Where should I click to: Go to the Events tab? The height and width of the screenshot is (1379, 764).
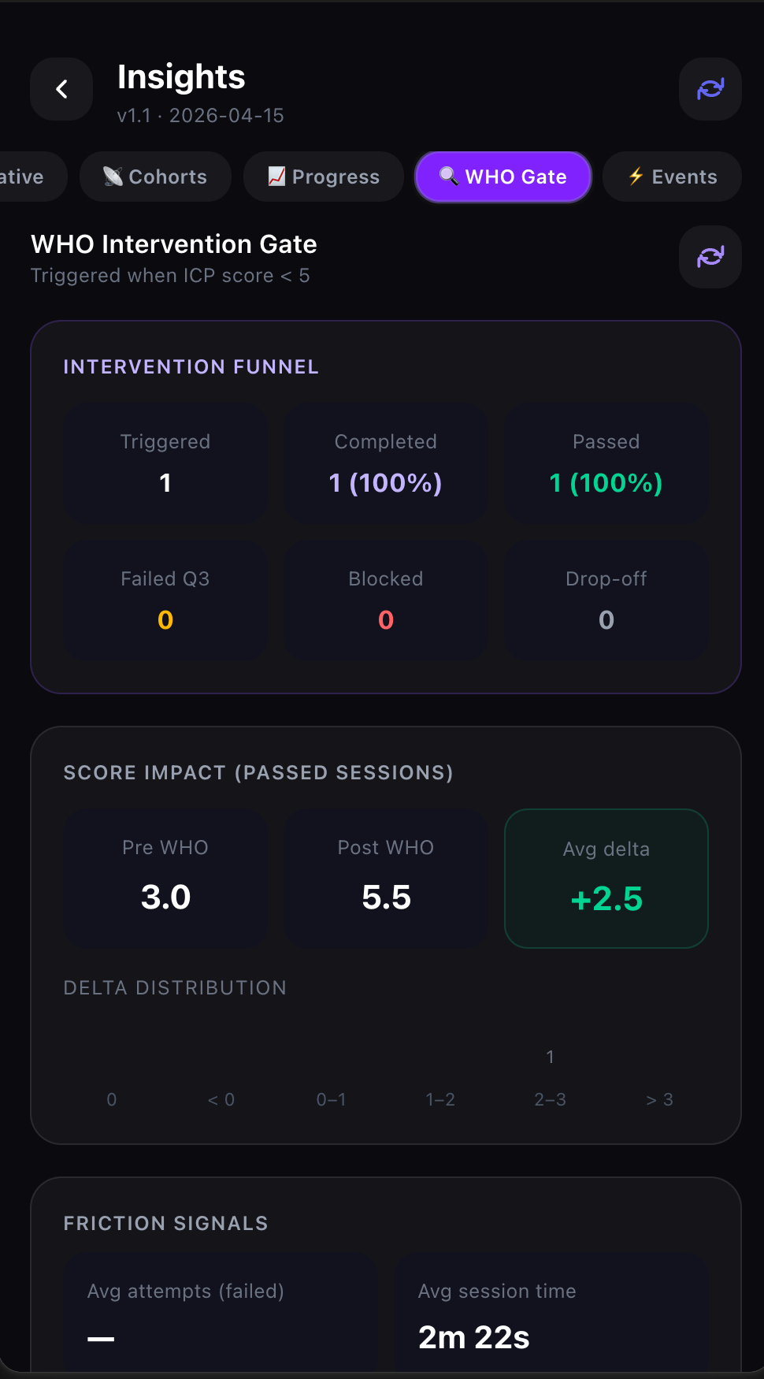672,177
